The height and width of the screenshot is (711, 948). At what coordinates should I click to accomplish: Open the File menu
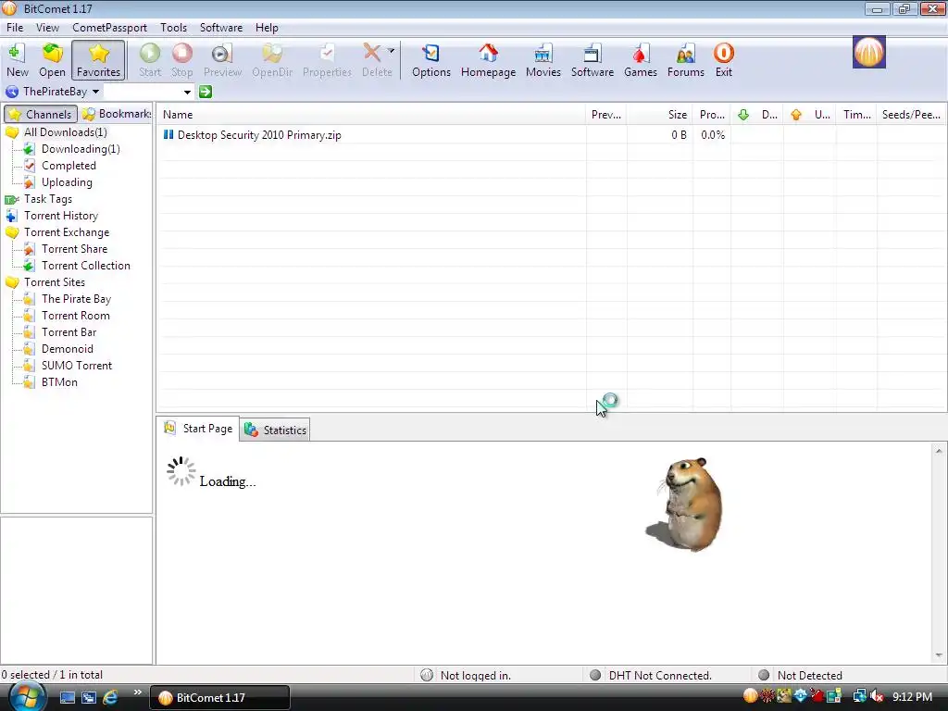(x=15, y=28)
